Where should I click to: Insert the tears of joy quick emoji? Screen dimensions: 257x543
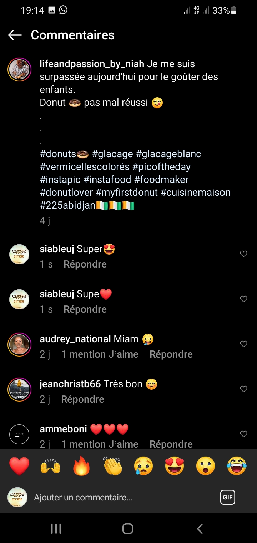[237, 466]
